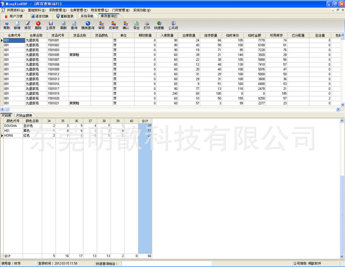Select the 尺码金额表 tab
The height and width of the screenshot is (267, 345).
click(24, 116)
